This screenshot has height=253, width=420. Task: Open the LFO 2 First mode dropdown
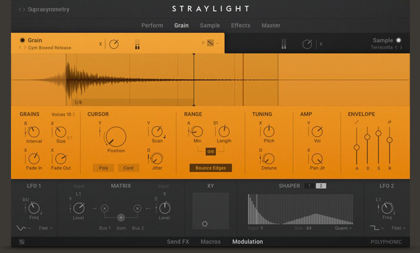[399, 228]
